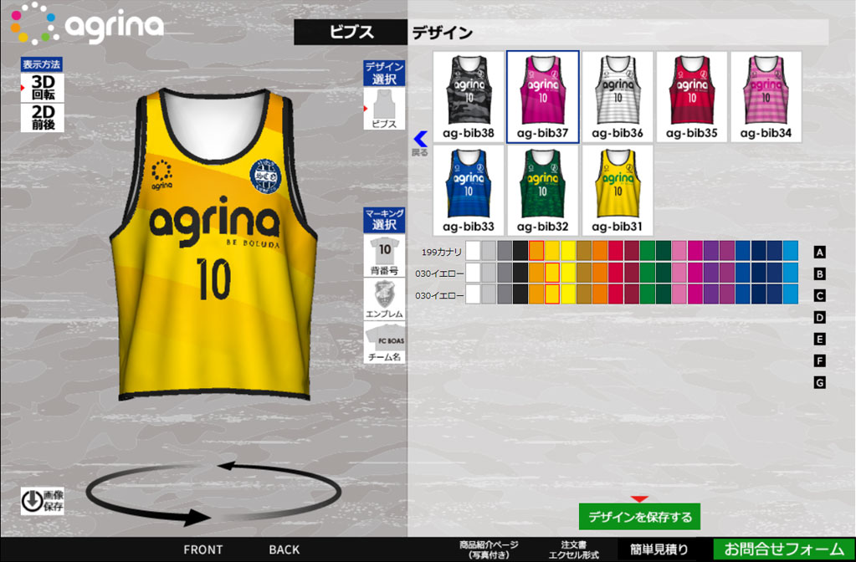Select white swatch in row B
This screenshot has height=562, width=856.
pyautogui.click(x=474, y=273)
